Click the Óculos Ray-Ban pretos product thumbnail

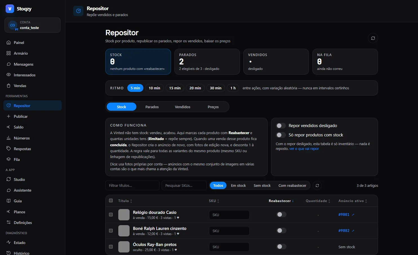[x=124, y=247]
